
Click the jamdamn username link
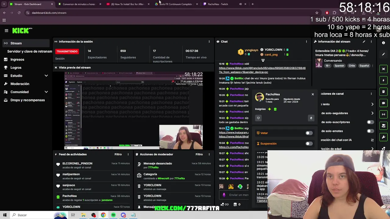coord(107,200)
